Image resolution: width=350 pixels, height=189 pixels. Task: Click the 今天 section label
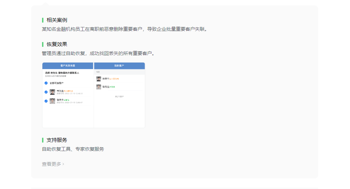[x=98, y=72]
